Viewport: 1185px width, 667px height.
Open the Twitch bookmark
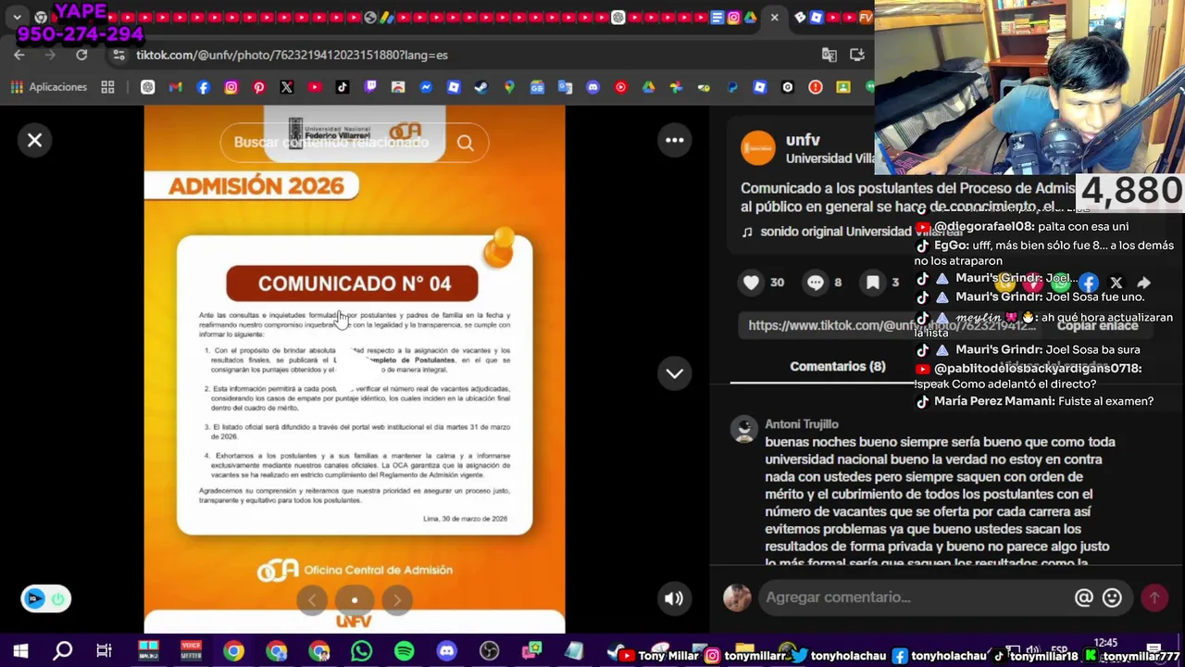(370, 87)
